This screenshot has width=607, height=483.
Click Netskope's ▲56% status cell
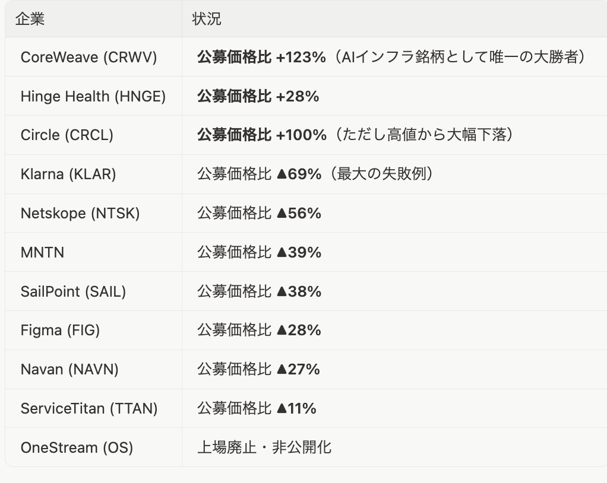point(259,214)
